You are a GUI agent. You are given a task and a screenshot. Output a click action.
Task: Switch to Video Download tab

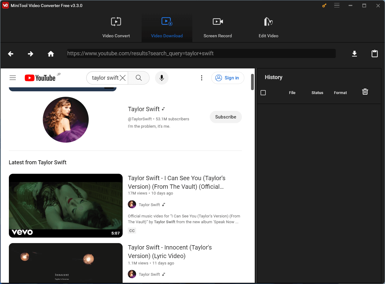point(167,28)
